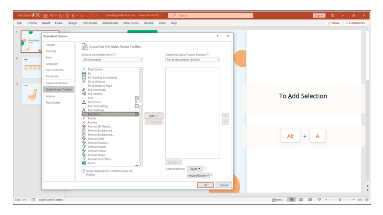Switch to the Animations ribbon tab
The height and width of the screenshot is (215, 383).
pos(110,23)
